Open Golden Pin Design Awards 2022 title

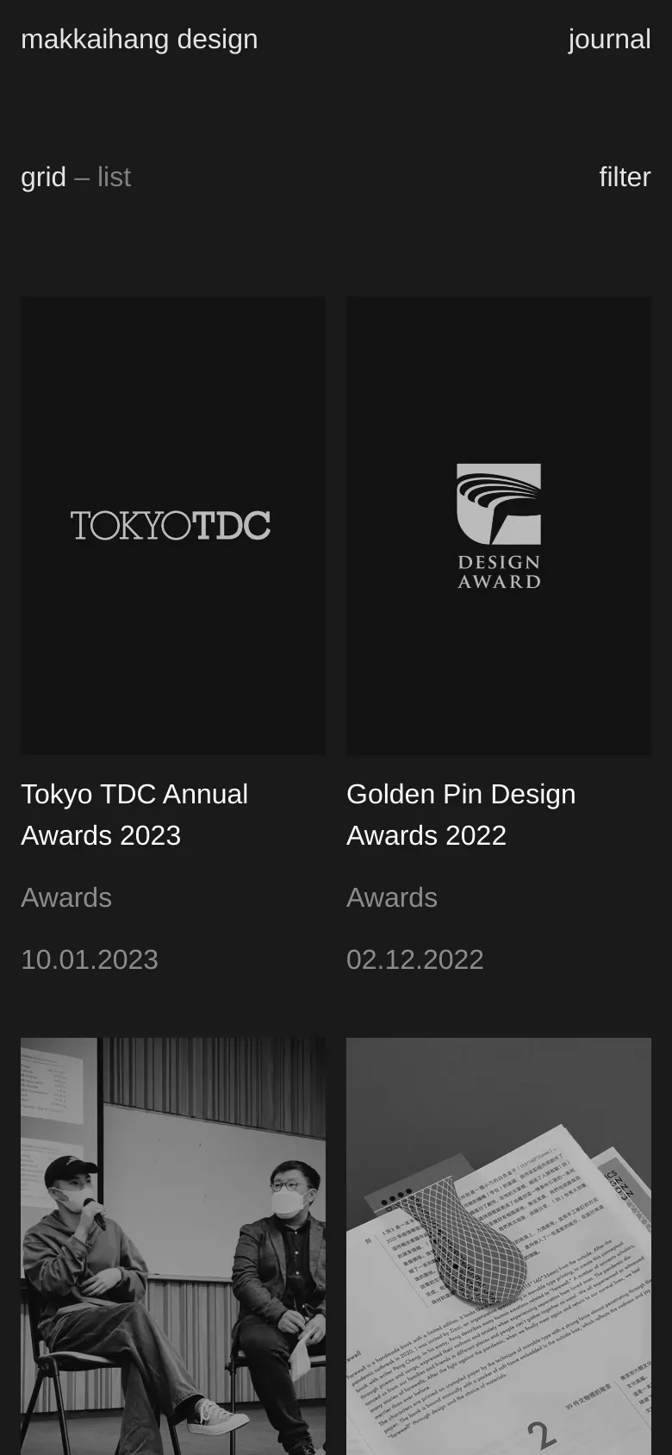click(x=461, y=815)
